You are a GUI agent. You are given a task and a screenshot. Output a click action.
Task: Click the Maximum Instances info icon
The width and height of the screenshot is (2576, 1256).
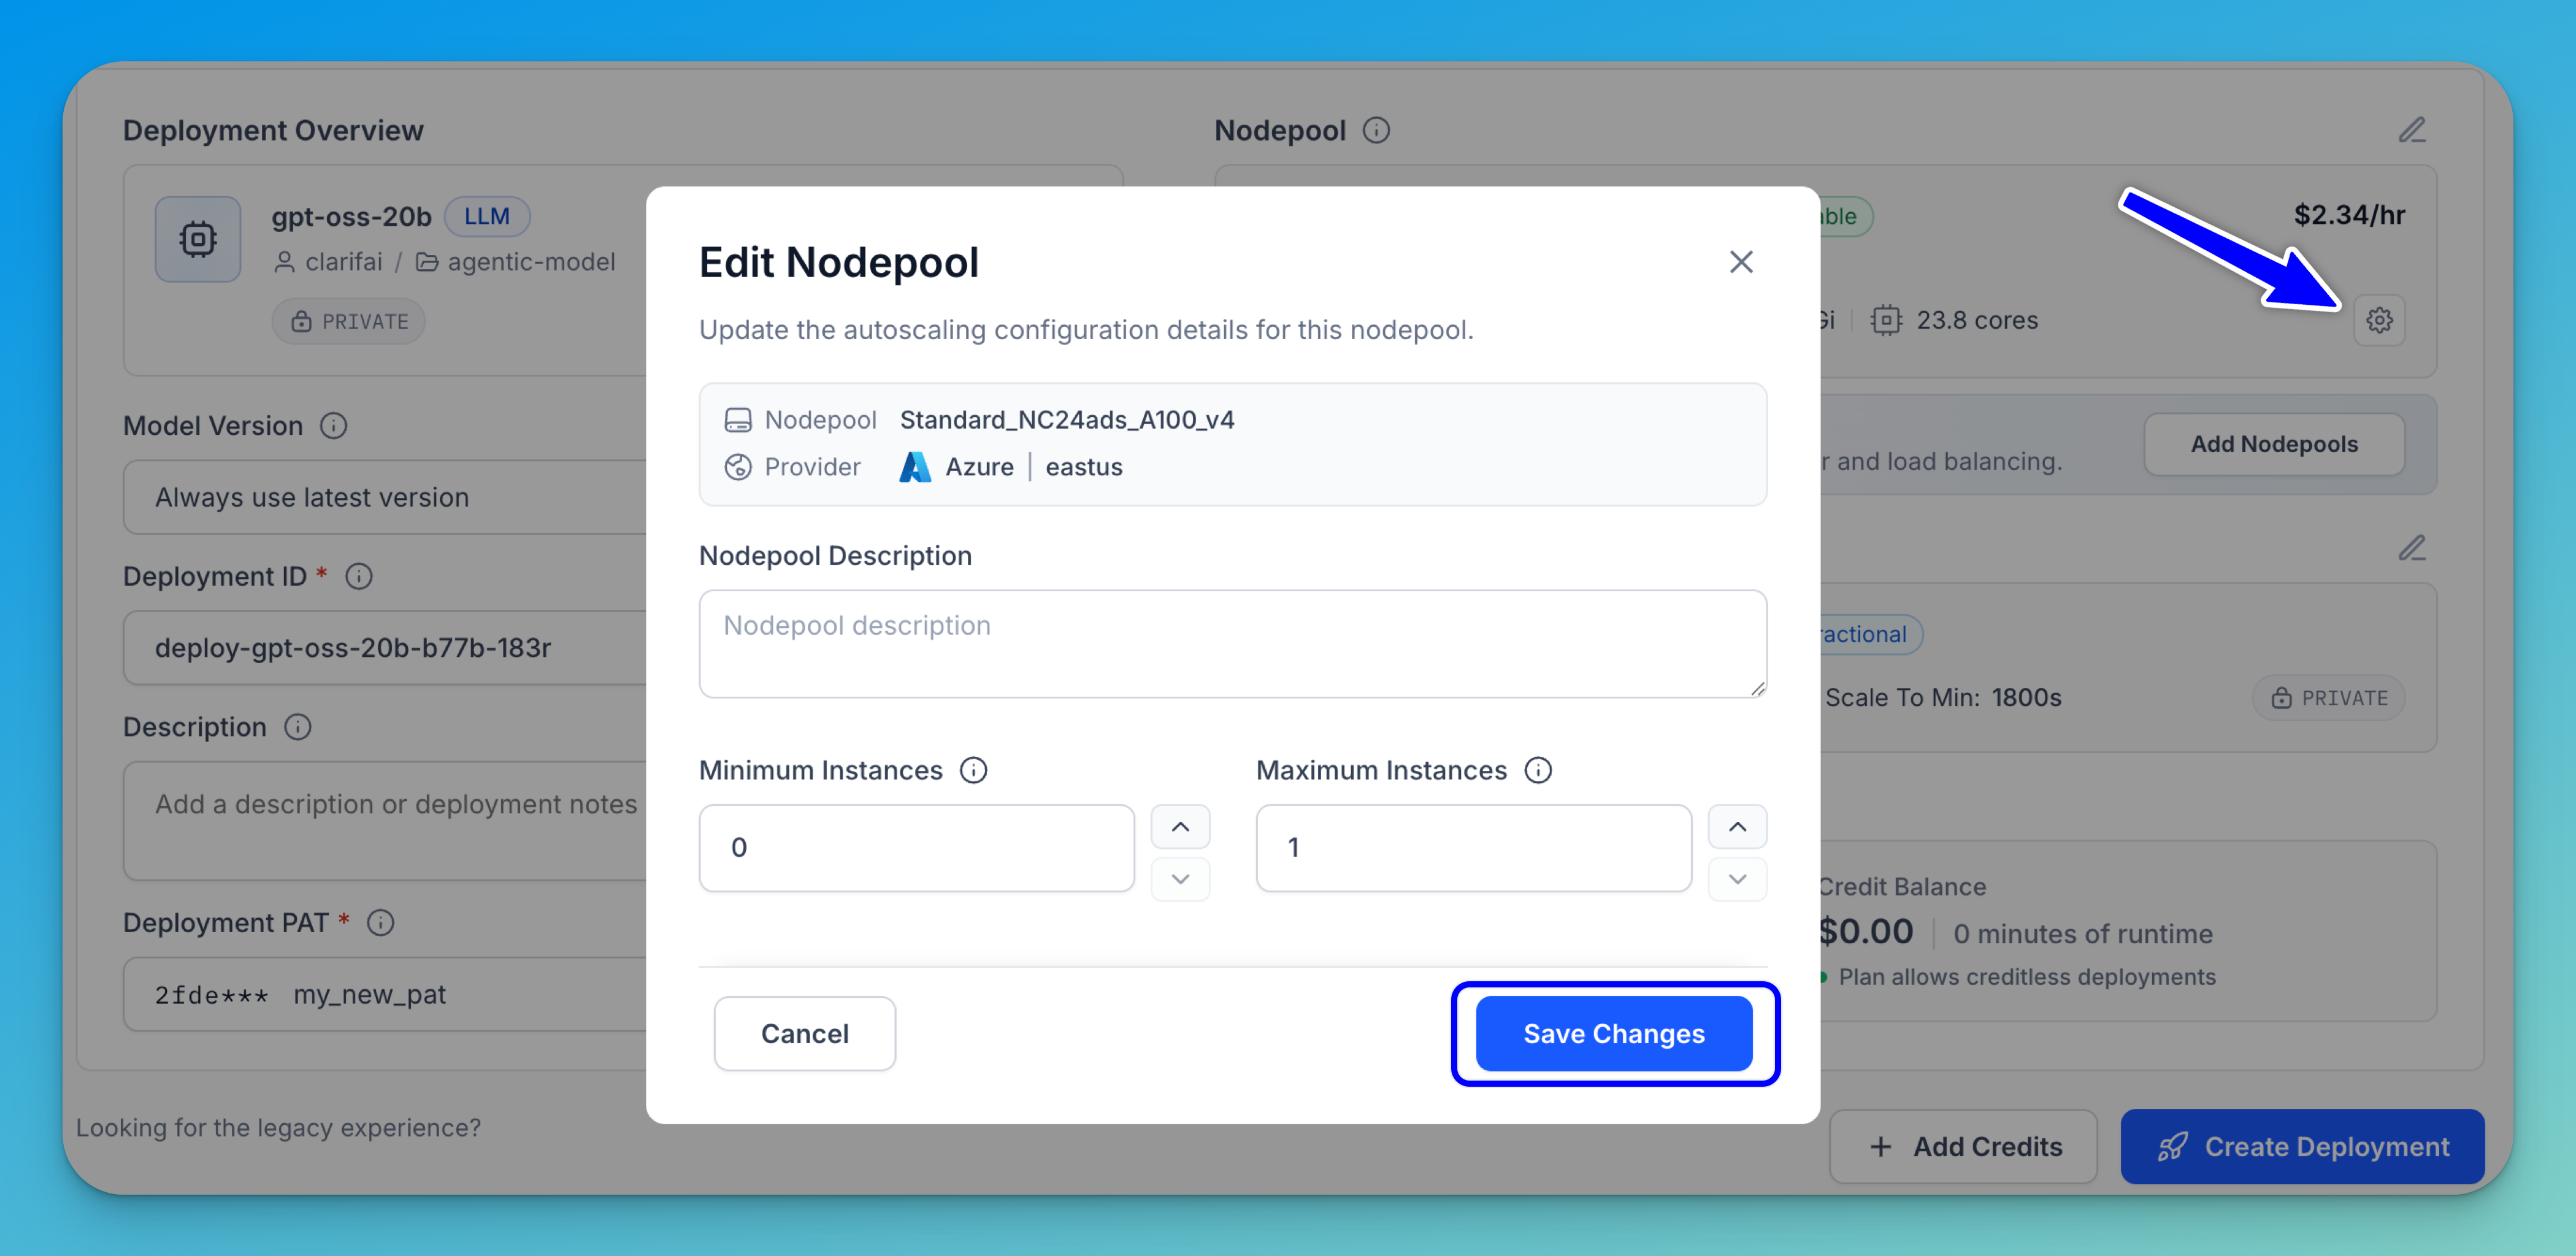coord(1537,770)
